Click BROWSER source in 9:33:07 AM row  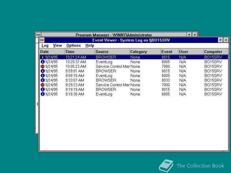(x=106, y=80)
